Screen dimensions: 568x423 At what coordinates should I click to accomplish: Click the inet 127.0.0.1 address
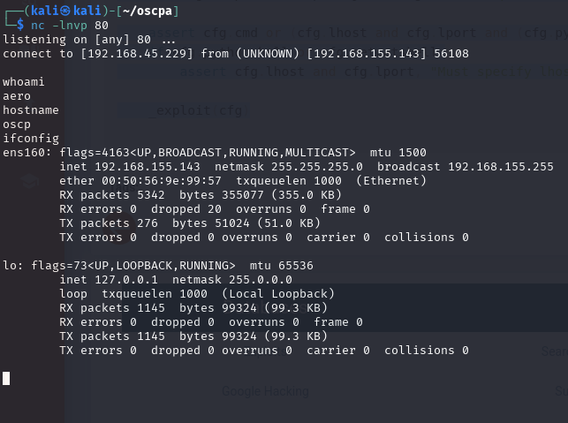[x=109, y=280]
